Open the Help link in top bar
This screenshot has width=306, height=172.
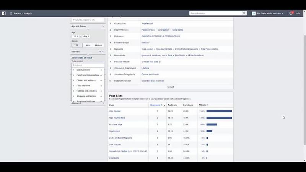[x=298, y=13]
